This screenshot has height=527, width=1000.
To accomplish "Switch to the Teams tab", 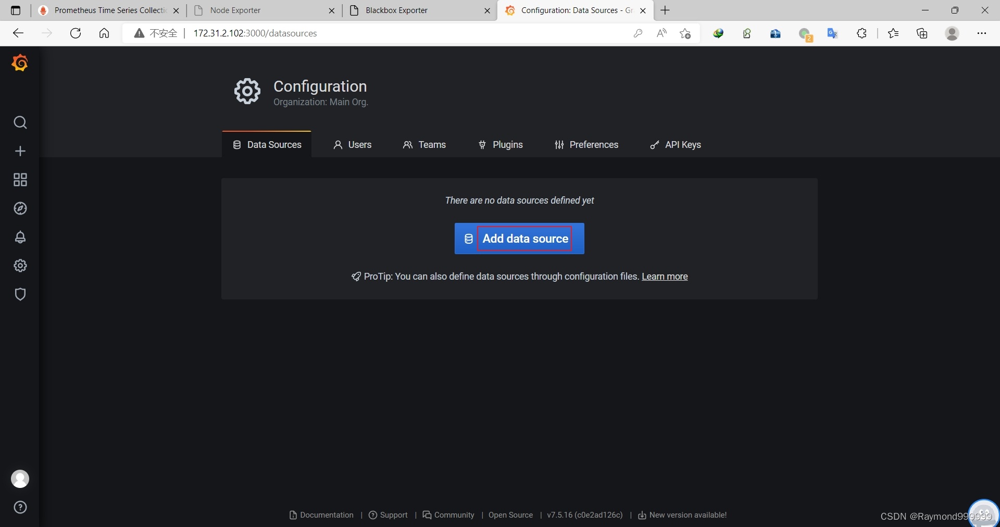I will 424,145.
